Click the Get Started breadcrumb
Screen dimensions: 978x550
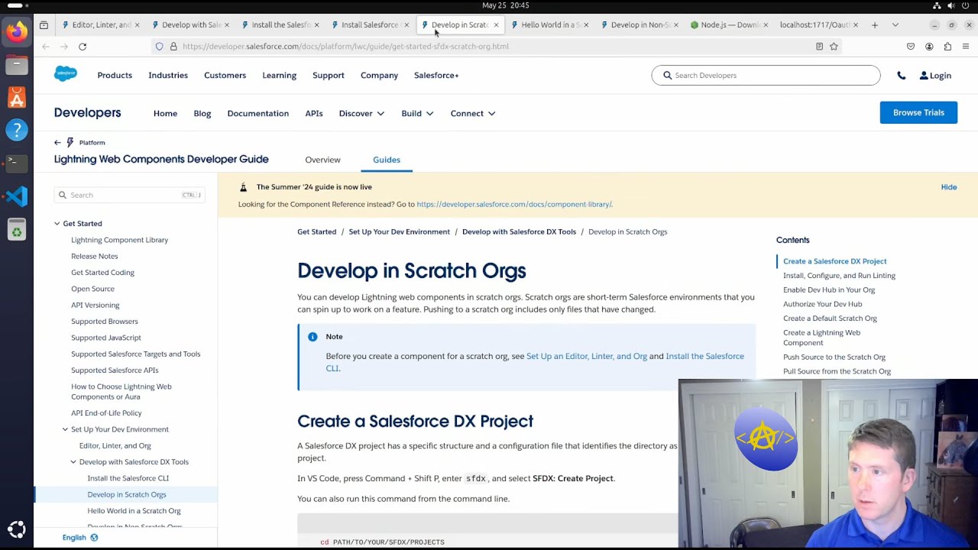pos(316,231)
